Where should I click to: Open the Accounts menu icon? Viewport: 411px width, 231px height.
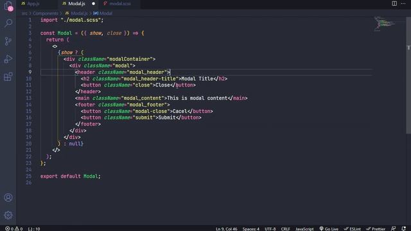click(8, 198)
